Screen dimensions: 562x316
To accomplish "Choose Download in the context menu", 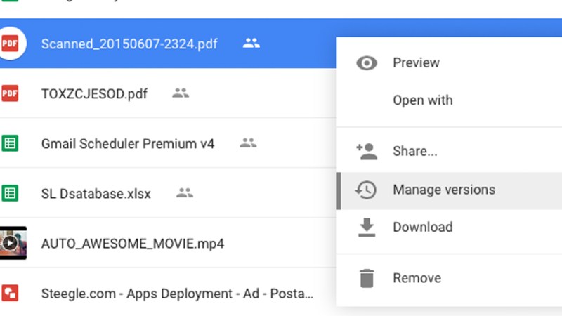I will pyautogui.click(x=422, y=227).
